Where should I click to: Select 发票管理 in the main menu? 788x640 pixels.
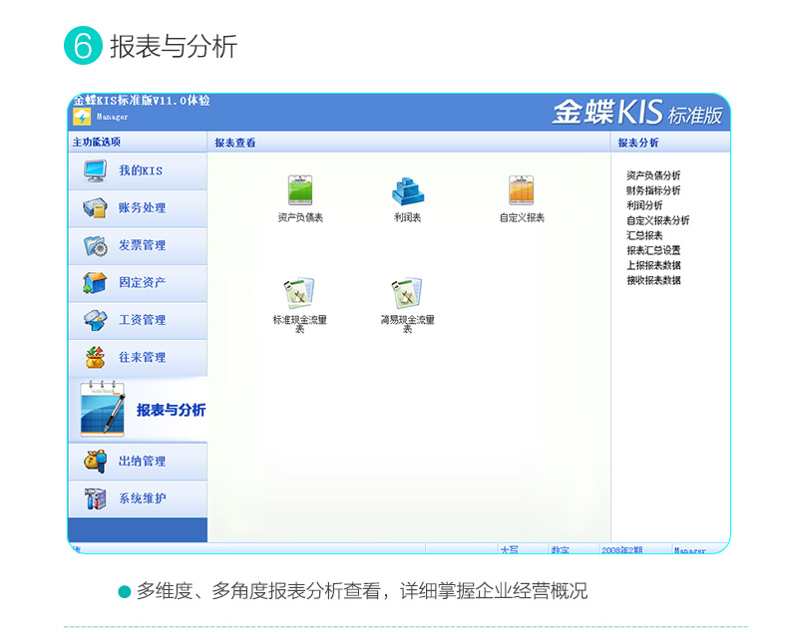click(x=142, y=245)
